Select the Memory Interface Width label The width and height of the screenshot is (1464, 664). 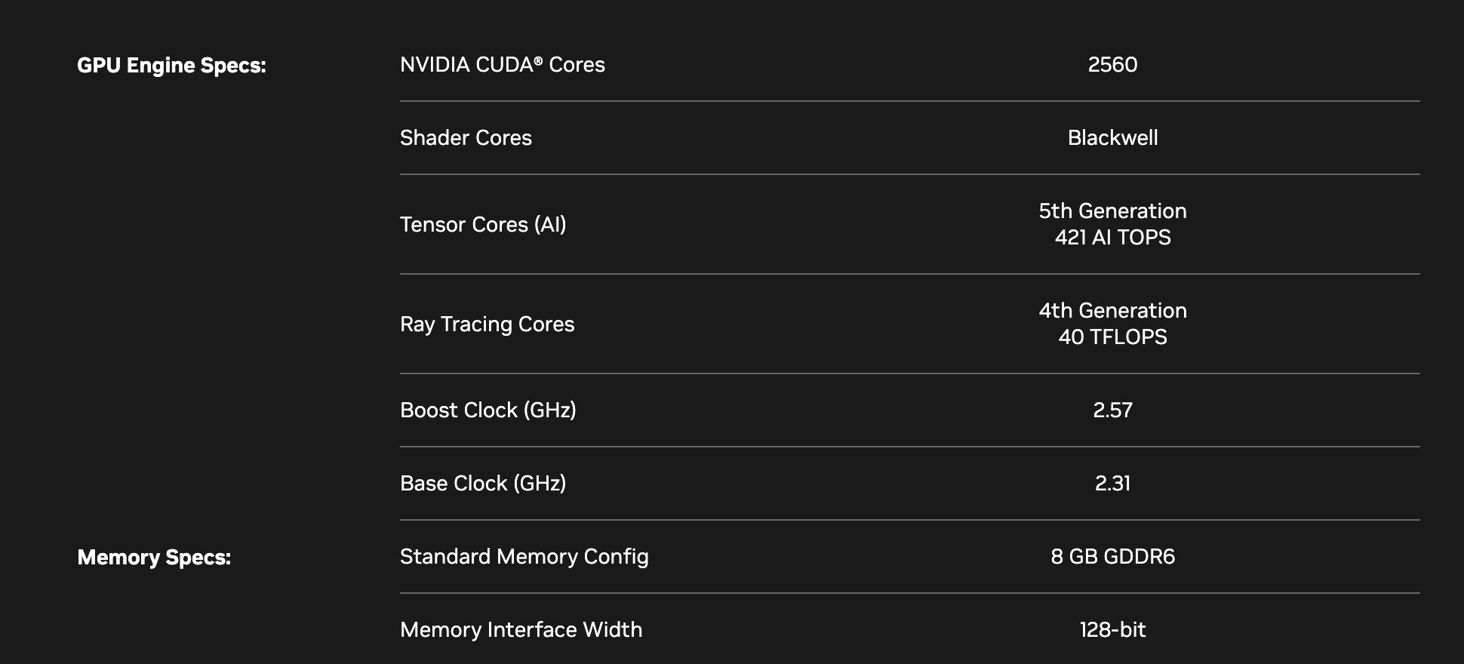[521, 630]
